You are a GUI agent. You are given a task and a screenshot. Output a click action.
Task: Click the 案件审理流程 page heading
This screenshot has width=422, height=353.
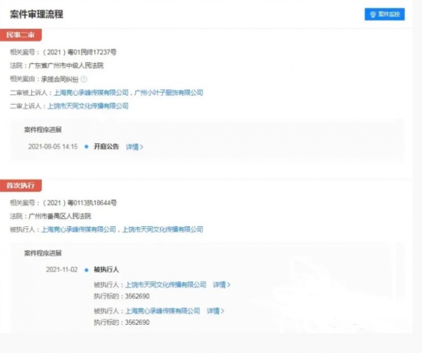37,14
